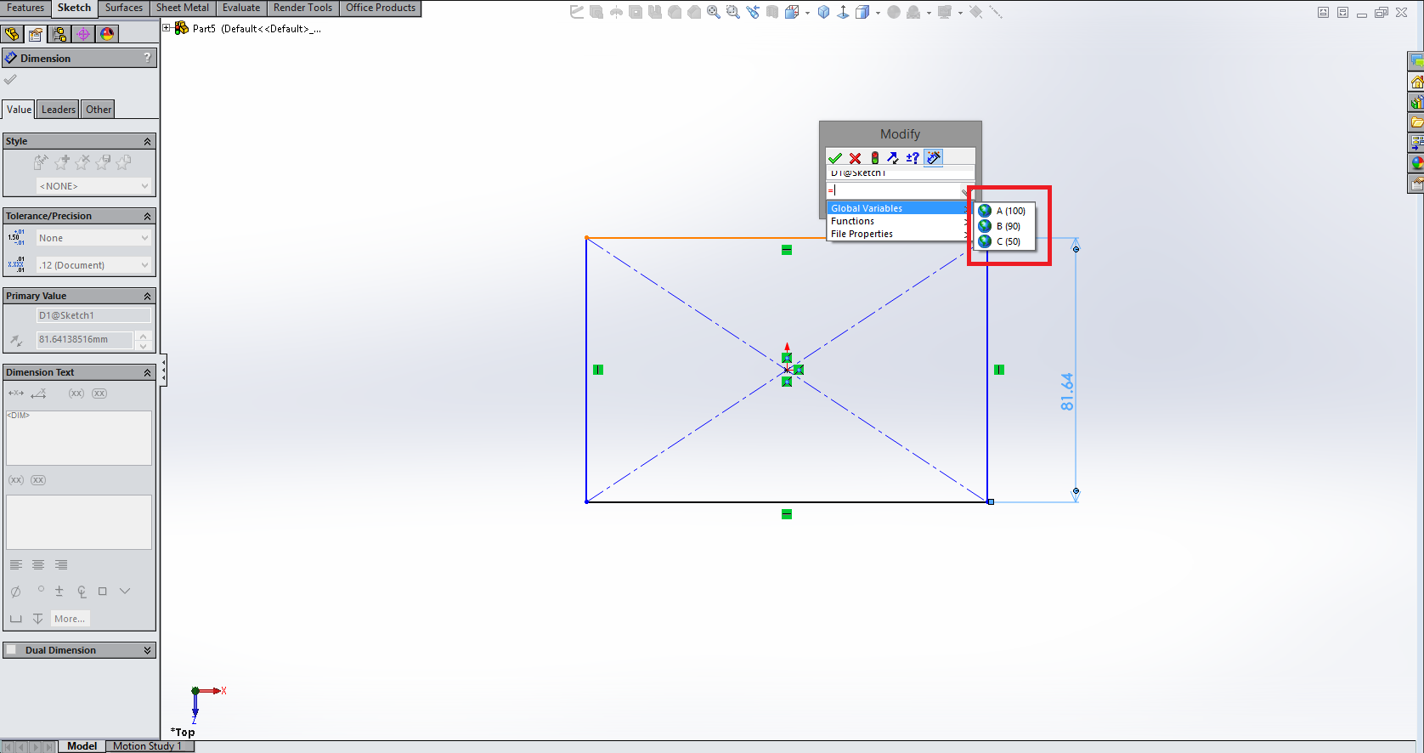1424x753 pixels.
Task: Click the Zoom to Area icon
Action: click(x=732, y=12)
